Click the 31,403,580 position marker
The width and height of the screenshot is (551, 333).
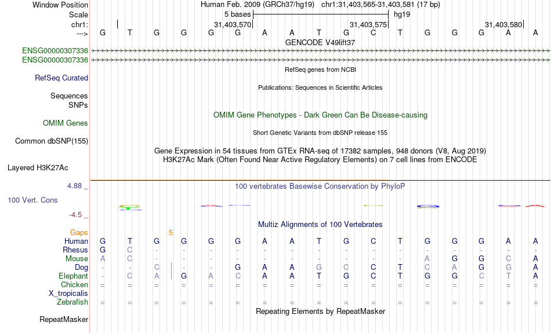point(503,24)
